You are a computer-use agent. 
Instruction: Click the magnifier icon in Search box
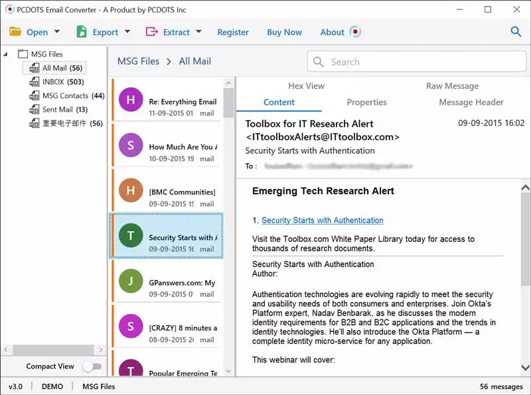click(319, 62)
